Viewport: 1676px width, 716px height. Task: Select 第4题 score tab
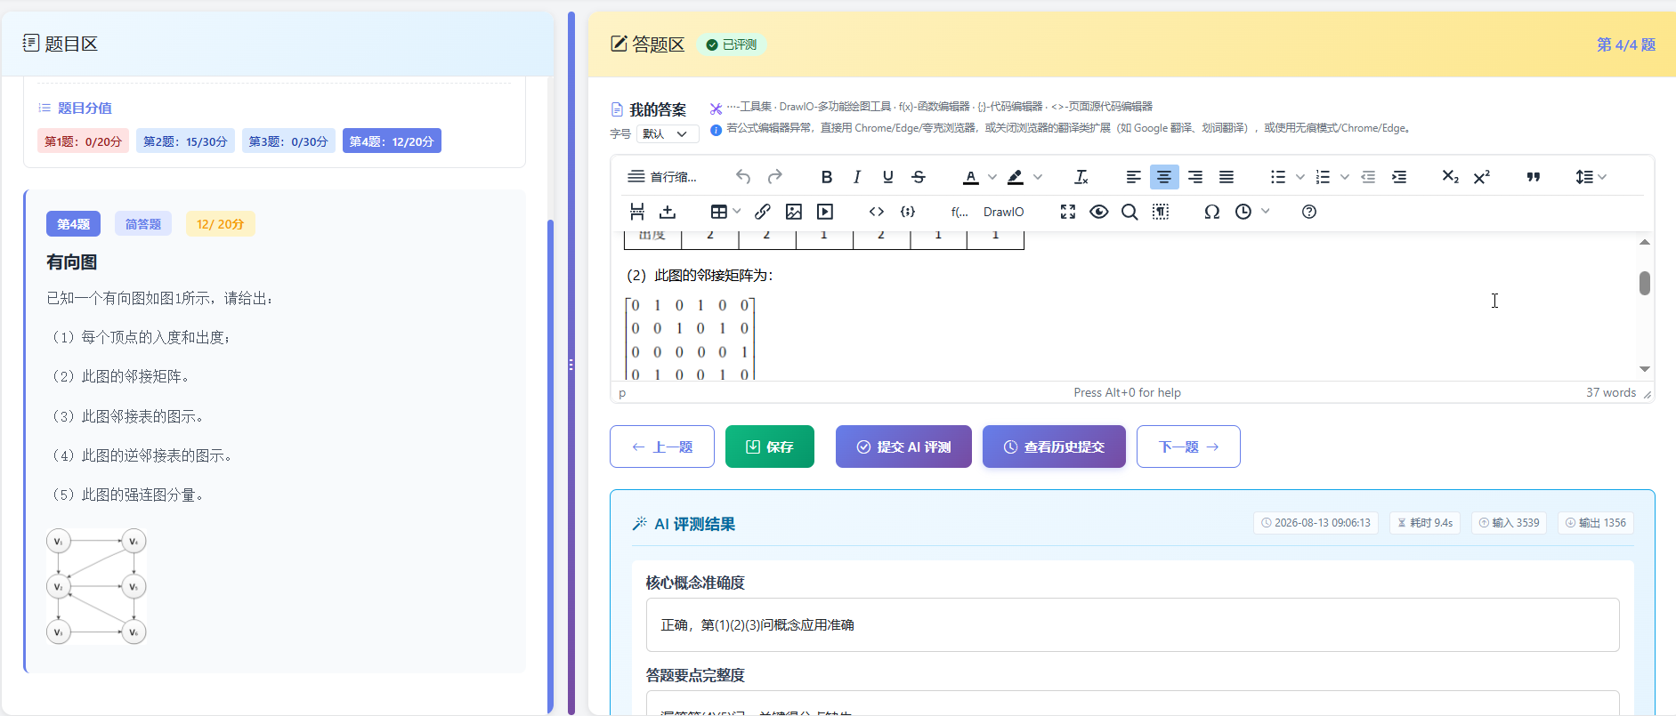[392, 141]
